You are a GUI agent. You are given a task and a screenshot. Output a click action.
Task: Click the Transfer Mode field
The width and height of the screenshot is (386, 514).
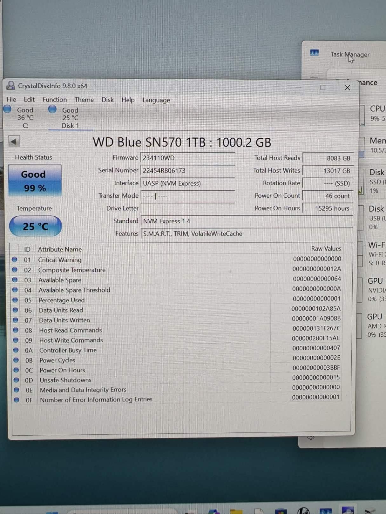(188, 196)
